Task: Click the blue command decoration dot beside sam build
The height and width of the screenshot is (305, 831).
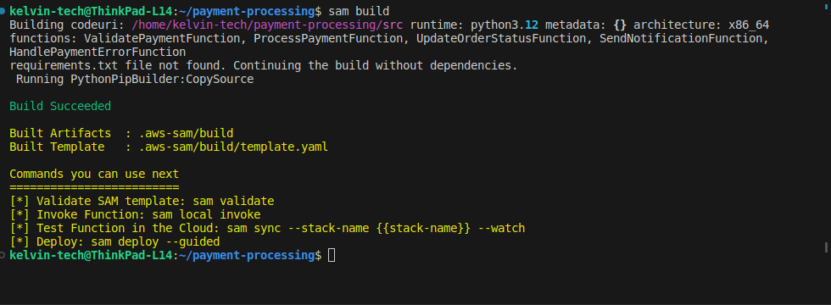Action: pos(3,11)
